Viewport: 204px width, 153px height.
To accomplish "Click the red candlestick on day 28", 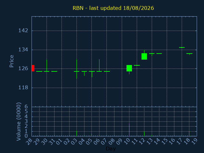I will point(33,68).
